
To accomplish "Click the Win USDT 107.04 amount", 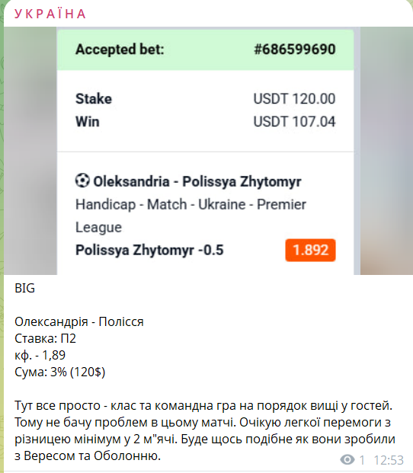I will 294,122.
